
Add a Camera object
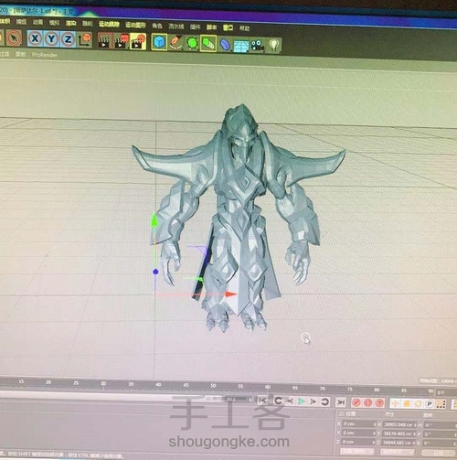pyautogui.click(x=258, y=46)
